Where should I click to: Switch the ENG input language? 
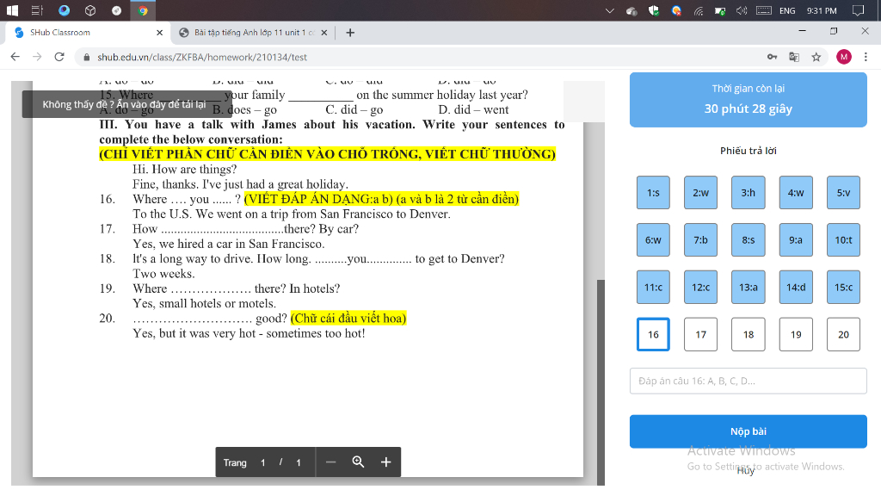click(x=787, y=10)
